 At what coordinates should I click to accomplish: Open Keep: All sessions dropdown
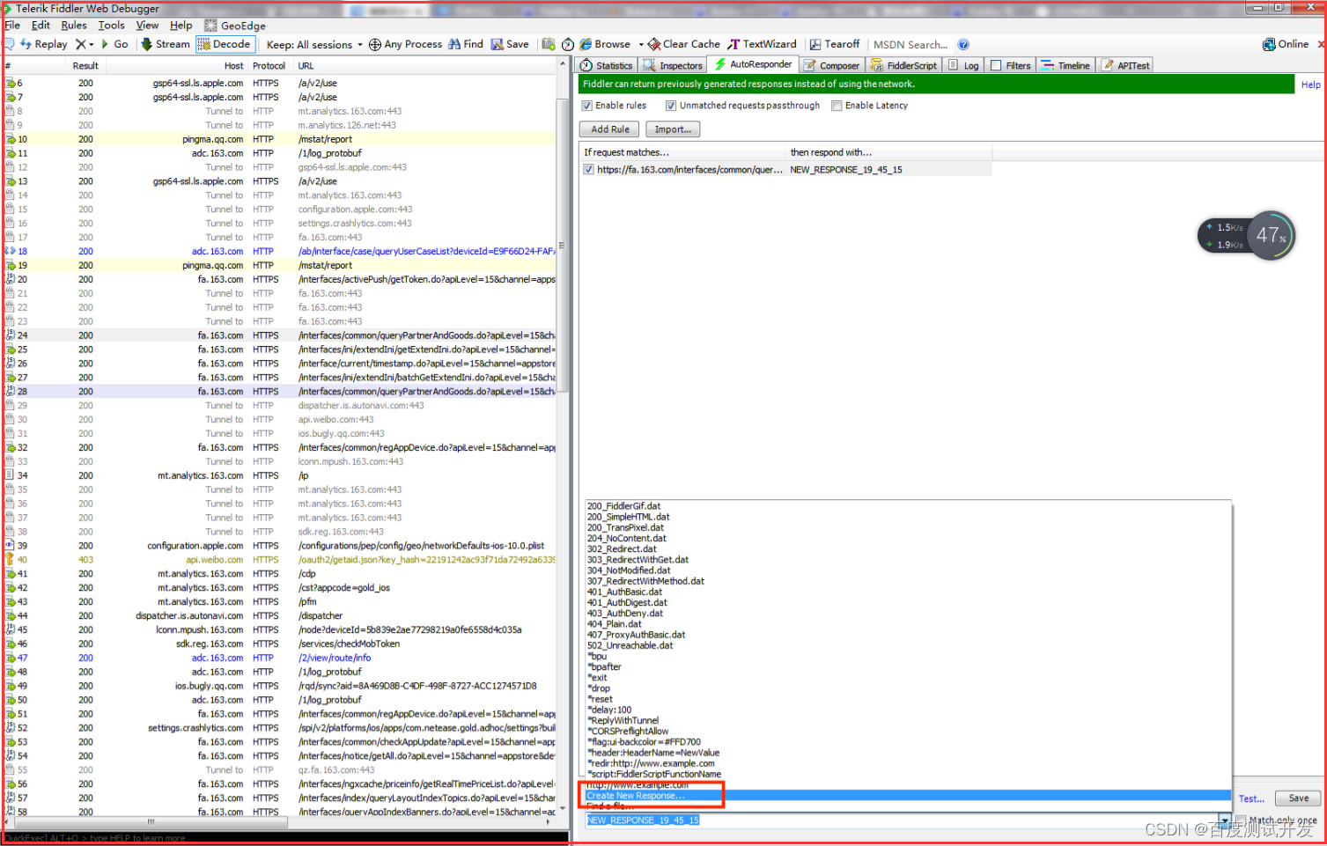click(x=314, y=45)
